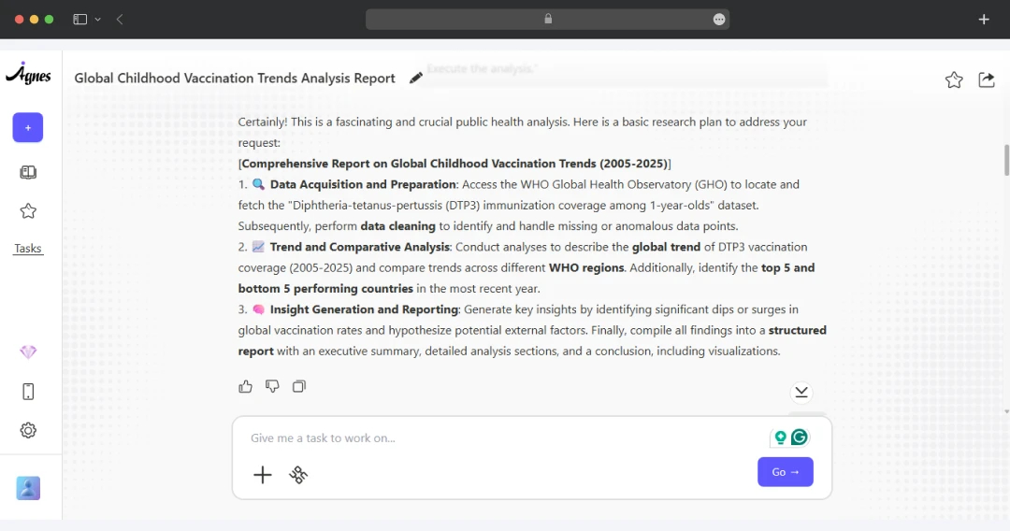Image resolution: width=1010 pixels, height=531 pixels.
Task: Click the Agnes logo
Action: [x=28, y=74]
